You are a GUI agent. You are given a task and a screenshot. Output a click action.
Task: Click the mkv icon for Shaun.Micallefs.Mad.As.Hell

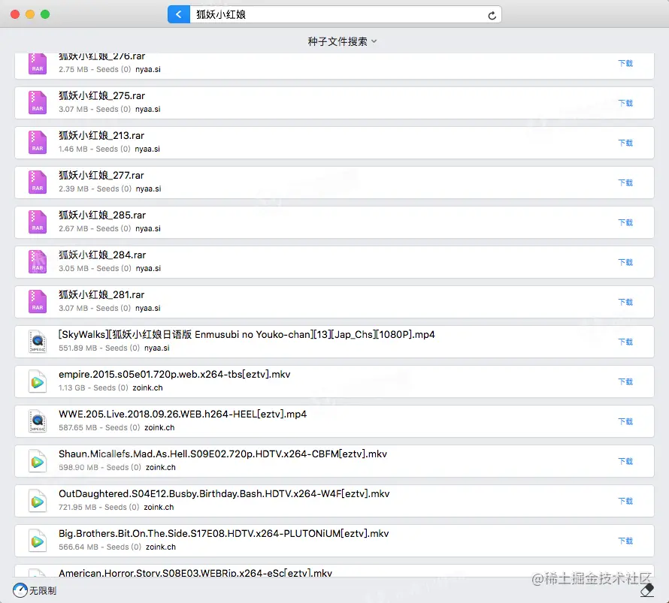pyautogui.click(x=38, y=460)
